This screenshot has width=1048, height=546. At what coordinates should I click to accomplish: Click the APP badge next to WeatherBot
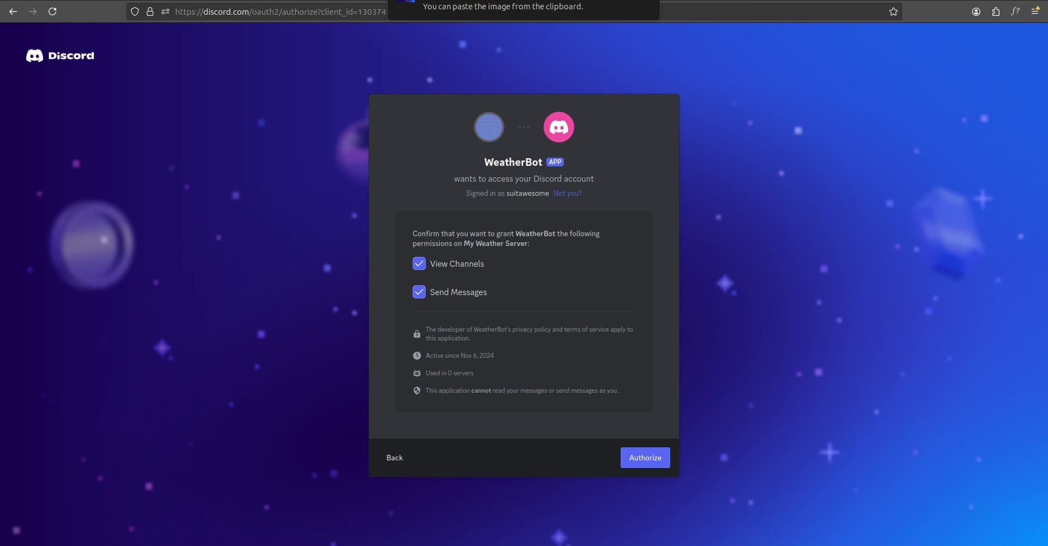coord(555,162)
